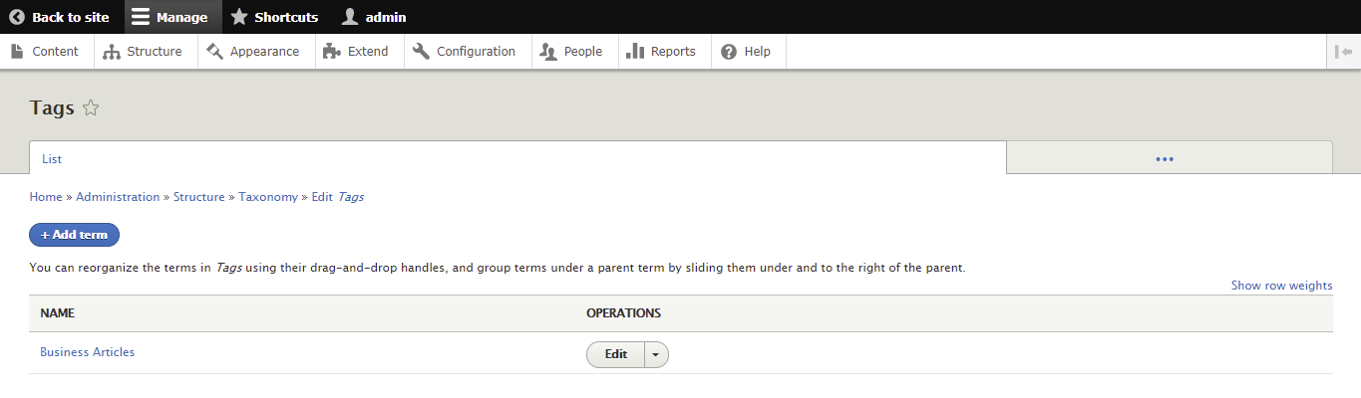
Task: Open Edit Tags breadcrumb link
Action: (x=337, y=197)
